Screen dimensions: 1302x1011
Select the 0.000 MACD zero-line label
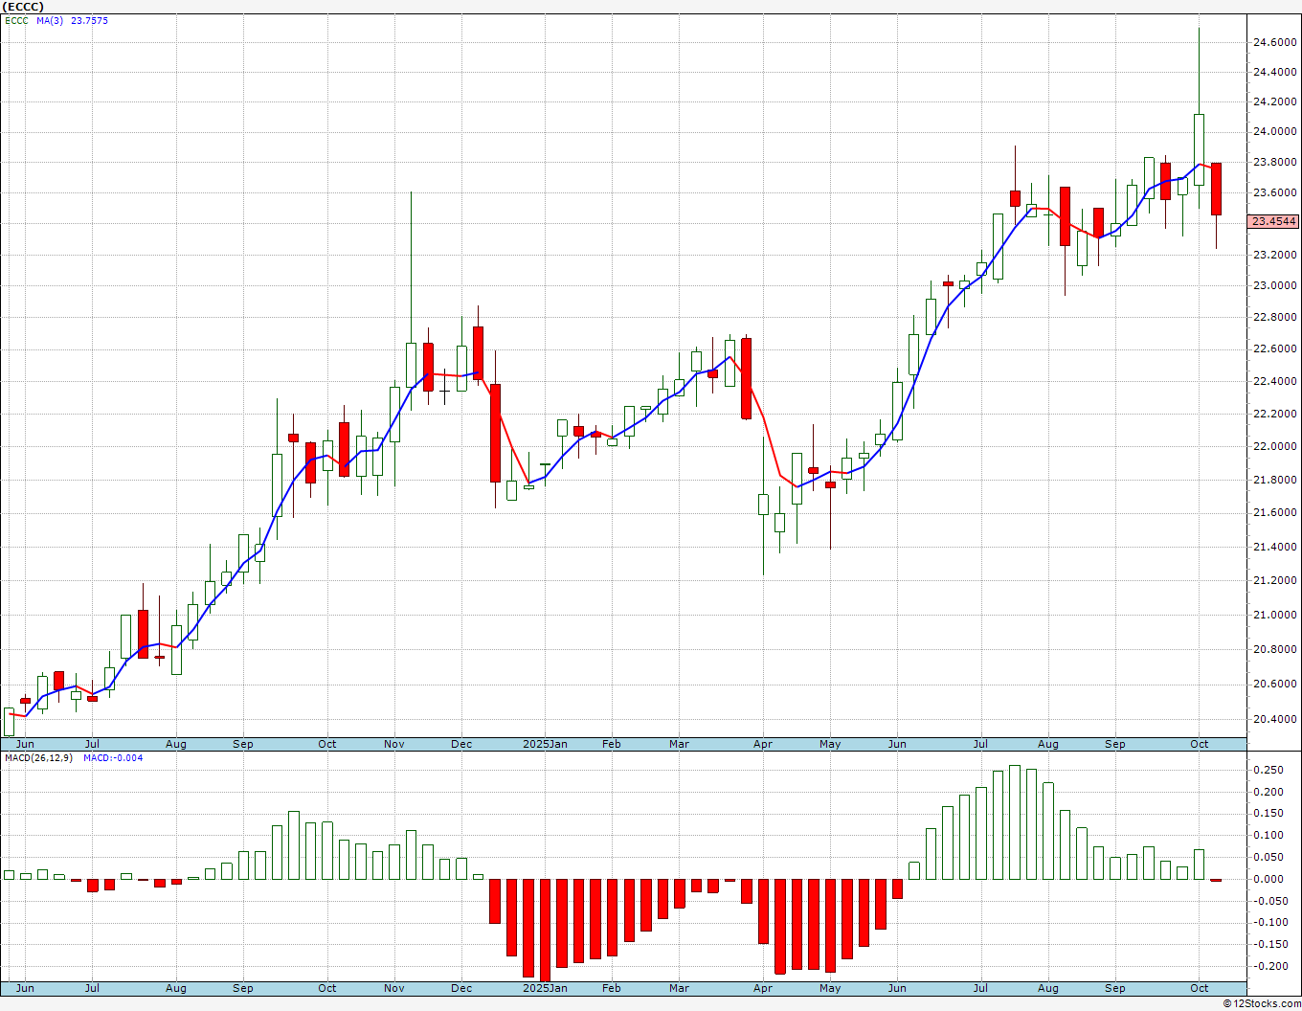tap(1269, 879)
